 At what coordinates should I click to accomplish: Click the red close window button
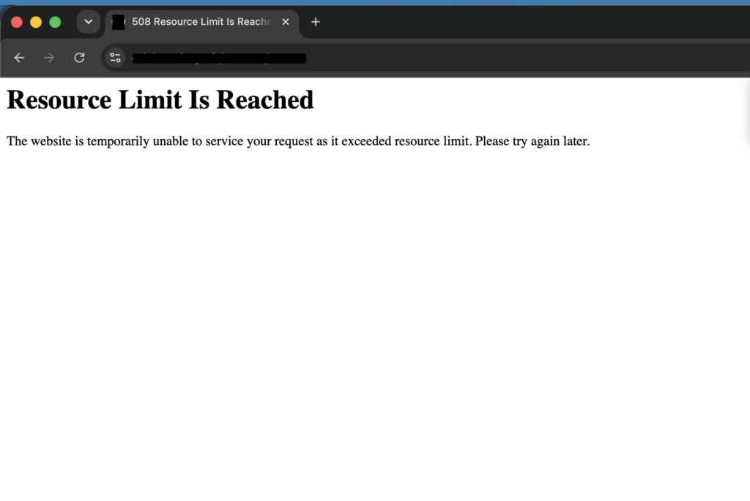(17, 22)
